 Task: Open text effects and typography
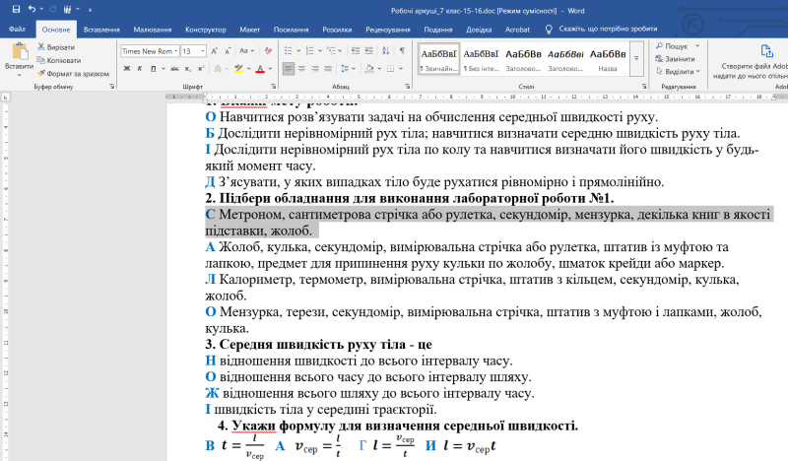[x=220, y=69]
